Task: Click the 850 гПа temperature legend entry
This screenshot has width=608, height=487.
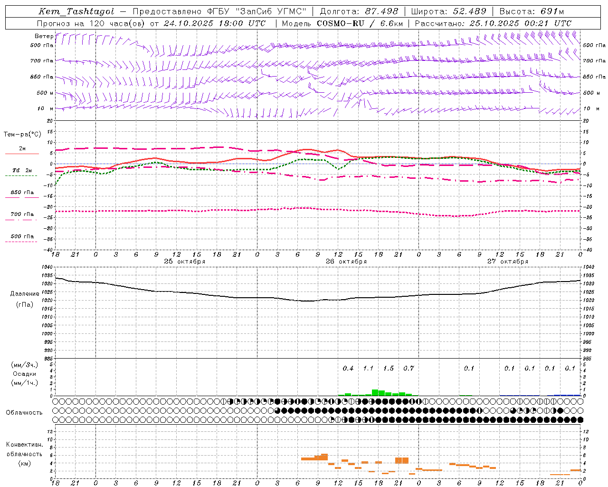Action: [x=22, y=193]
